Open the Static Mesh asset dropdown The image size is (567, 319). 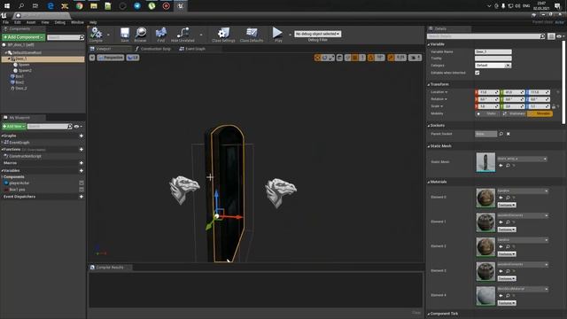tap(522, 159)
